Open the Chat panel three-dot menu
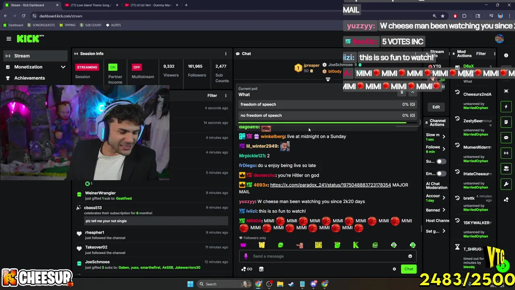The height and width of the screenshot is (290, 515). pyautogui.click(x=416, y=54)
